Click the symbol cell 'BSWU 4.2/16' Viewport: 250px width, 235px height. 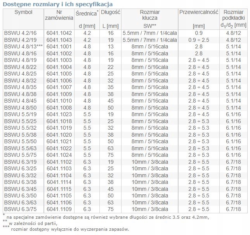[20, 33]
